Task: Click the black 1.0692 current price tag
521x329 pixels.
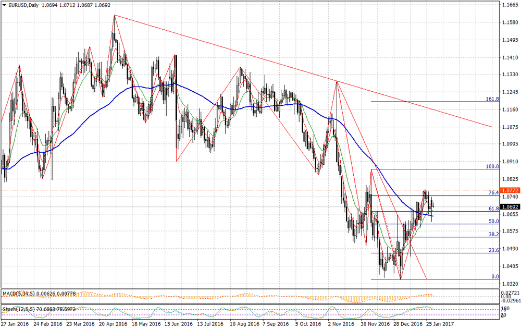Action: 508,207
